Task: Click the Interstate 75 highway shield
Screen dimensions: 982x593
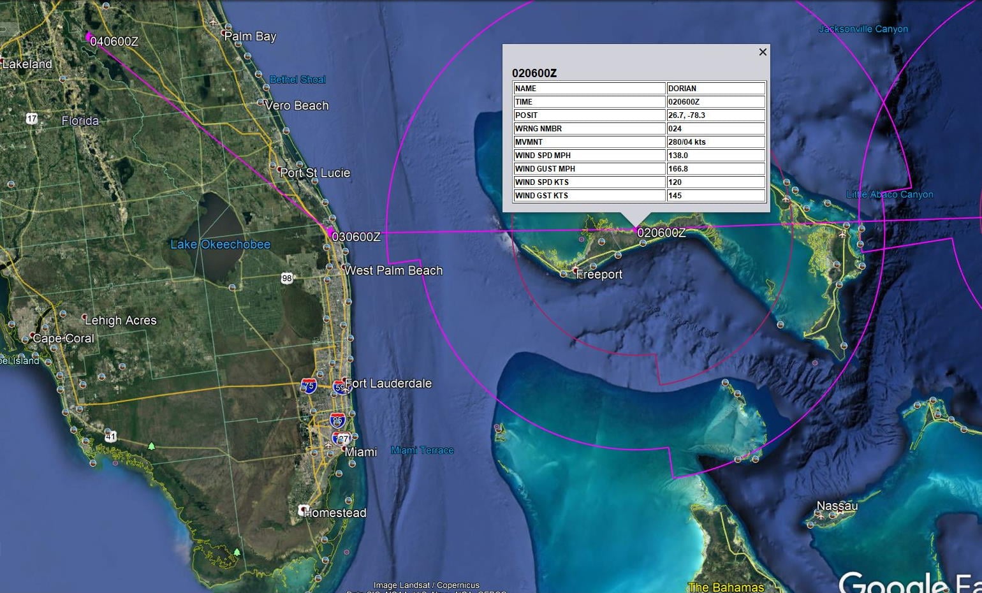Action: click(309, 386)
